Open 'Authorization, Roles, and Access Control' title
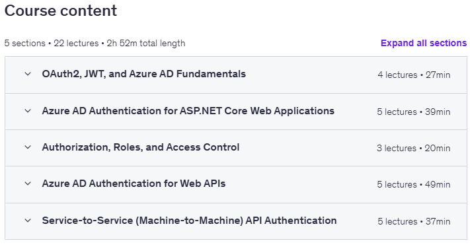Image resolution: width=470 pixels, height=245 pixels. coord(141,147)
